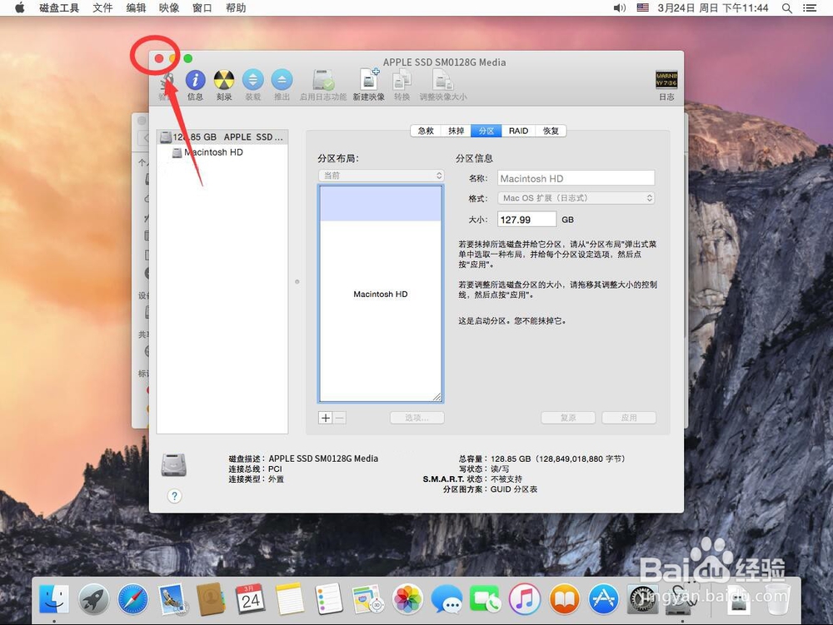Switch to the RAID tab
Screen dimensions: 833x625
click(x=518, y=131)
